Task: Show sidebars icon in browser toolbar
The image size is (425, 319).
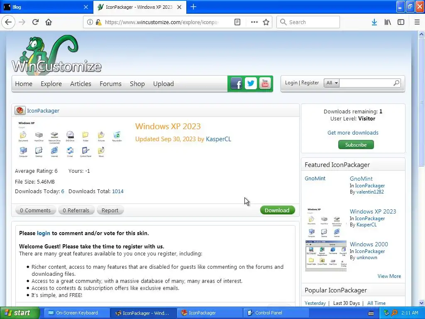Action: (x=401, y=22)
